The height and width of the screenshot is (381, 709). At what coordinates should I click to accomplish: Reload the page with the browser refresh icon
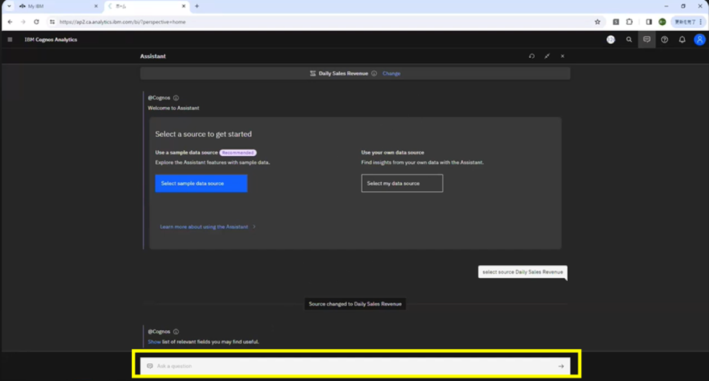pyautogui.click(x=37, y=22)
